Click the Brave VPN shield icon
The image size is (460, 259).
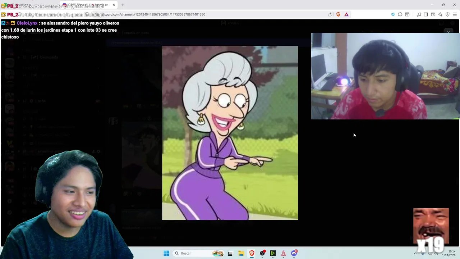[447, 14]
